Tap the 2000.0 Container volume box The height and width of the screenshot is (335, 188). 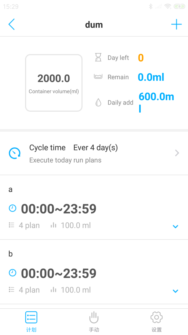coord(54,83)
